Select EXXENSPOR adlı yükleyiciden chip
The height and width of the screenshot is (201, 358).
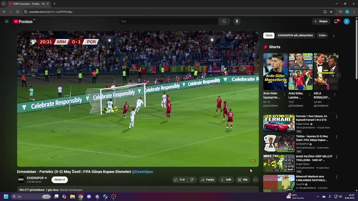coord(295,35)
